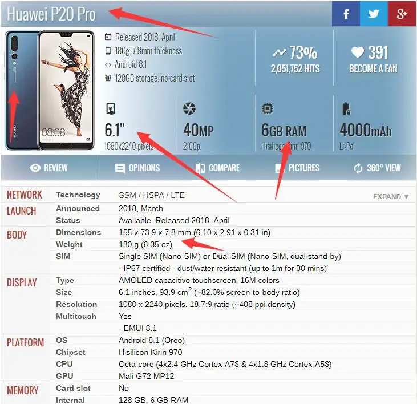Screen dimensions: 417x404
Task: Click the Resolution spec label
Action: [76, 304]
